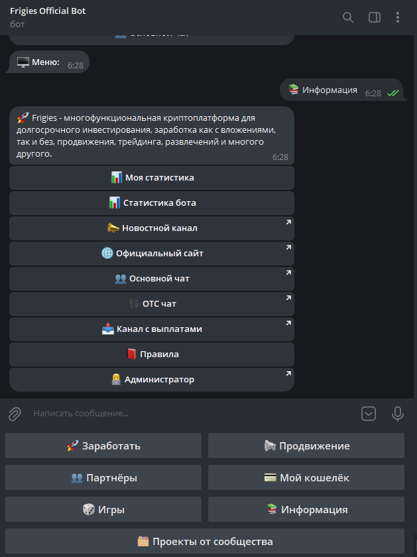The image size is (417, 557).
Task: Hide the bot keyboard with the toggle icon
Action: tap(369, 414)
